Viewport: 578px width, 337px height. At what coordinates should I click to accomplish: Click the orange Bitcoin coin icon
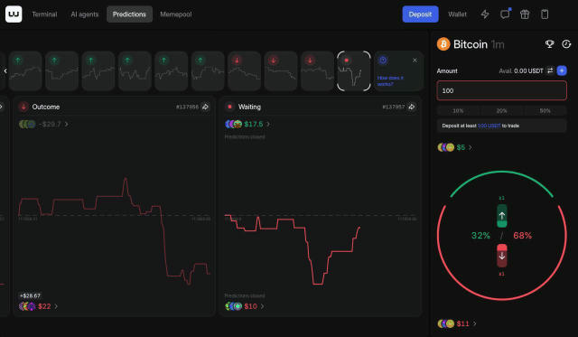coord(443,44)
